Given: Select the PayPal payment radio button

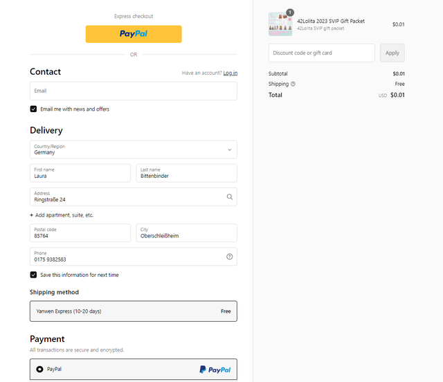Looking at the screenshot, I should (x=39, y=369).
